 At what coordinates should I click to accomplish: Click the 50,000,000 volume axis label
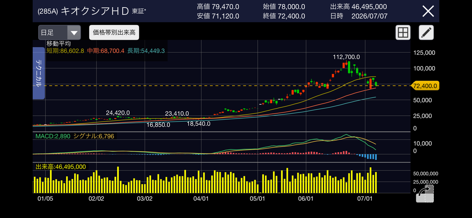tap(425, 173)
